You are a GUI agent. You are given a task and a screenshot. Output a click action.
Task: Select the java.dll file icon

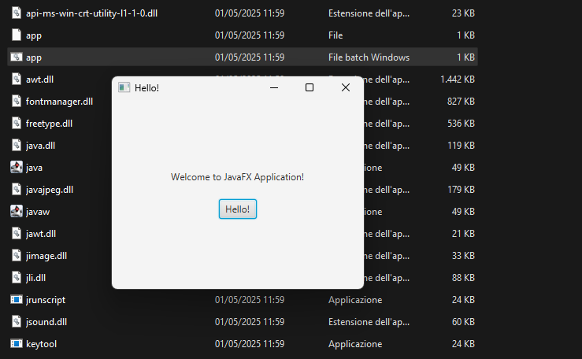click(17, 146)
